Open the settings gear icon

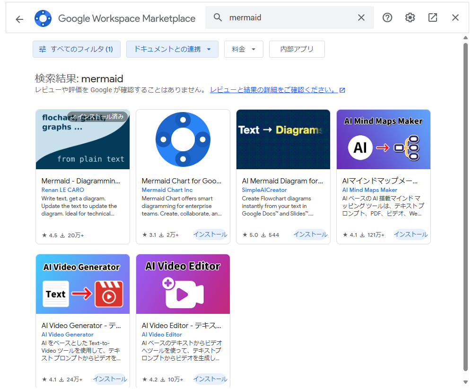[x=410, y=18]
